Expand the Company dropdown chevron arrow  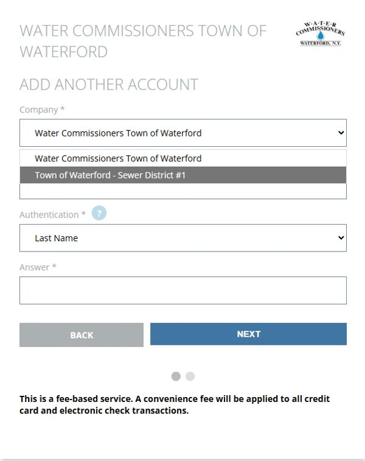pos(341,133)
